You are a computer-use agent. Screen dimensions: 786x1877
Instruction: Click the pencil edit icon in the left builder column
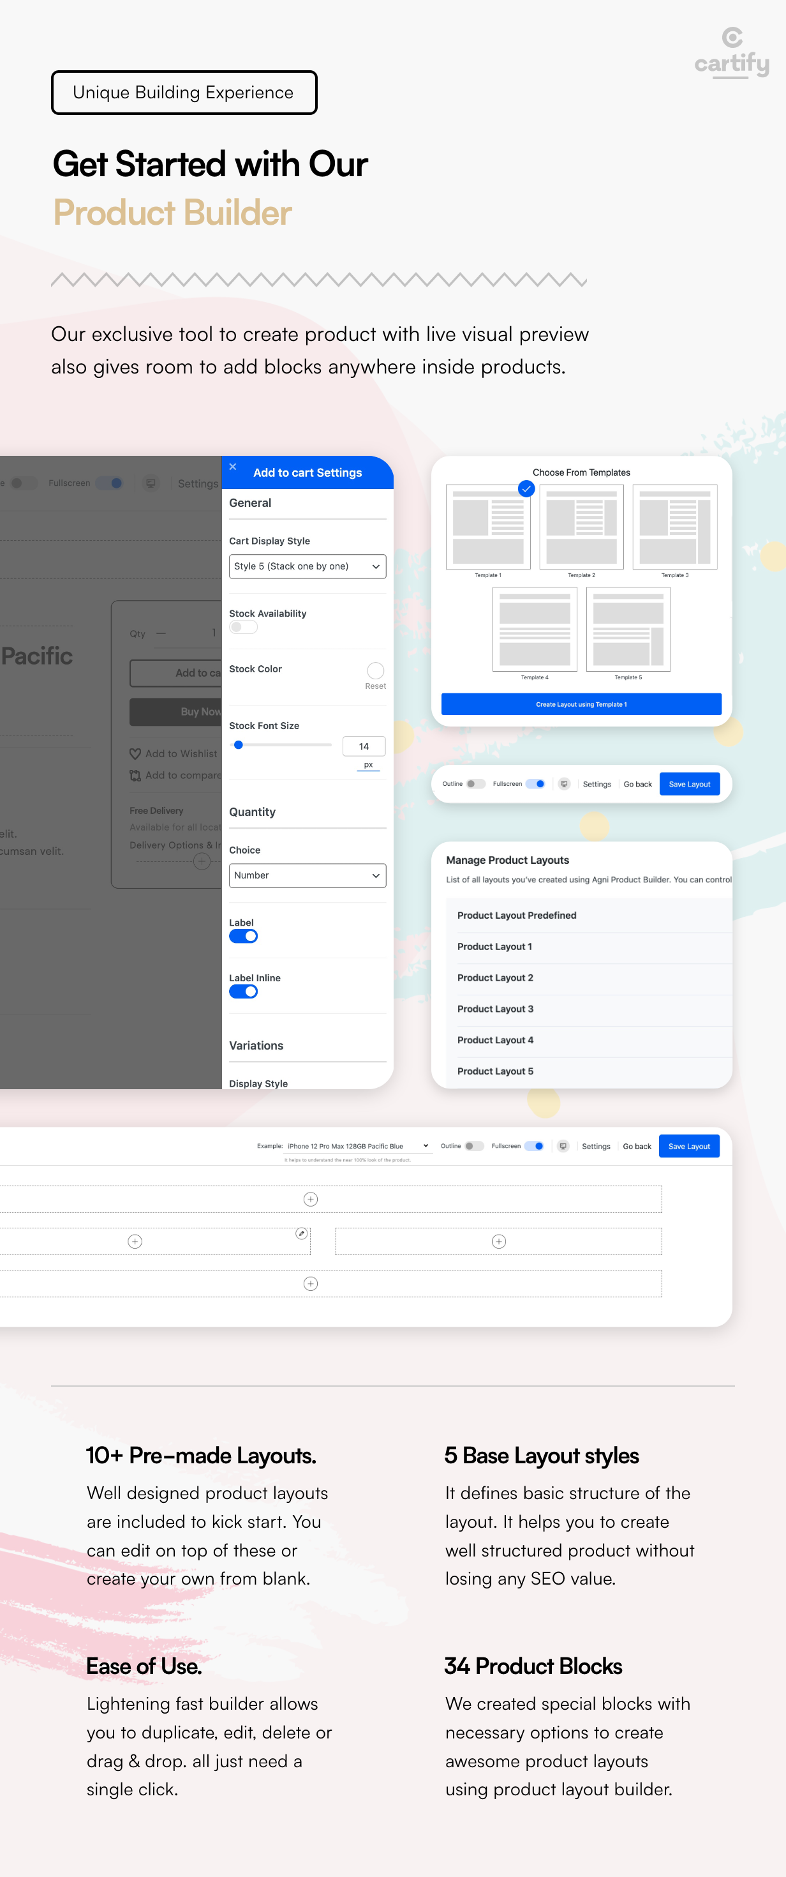click(x=301, y=1233)
